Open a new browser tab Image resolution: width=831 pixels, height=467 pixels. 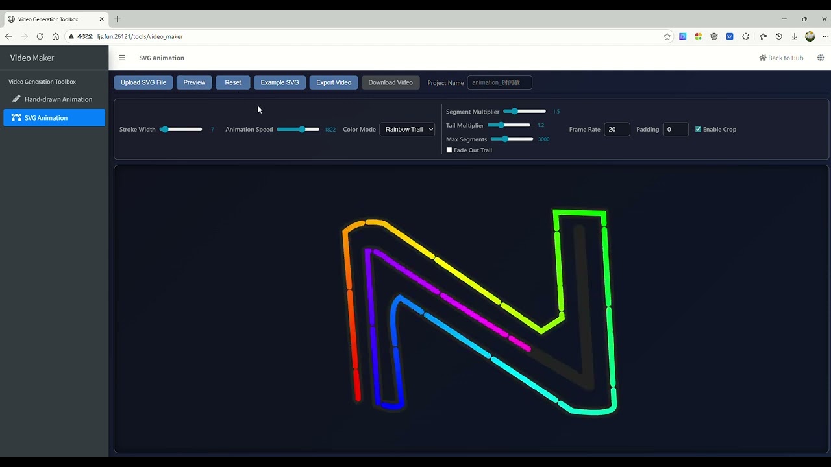(117, 19)
